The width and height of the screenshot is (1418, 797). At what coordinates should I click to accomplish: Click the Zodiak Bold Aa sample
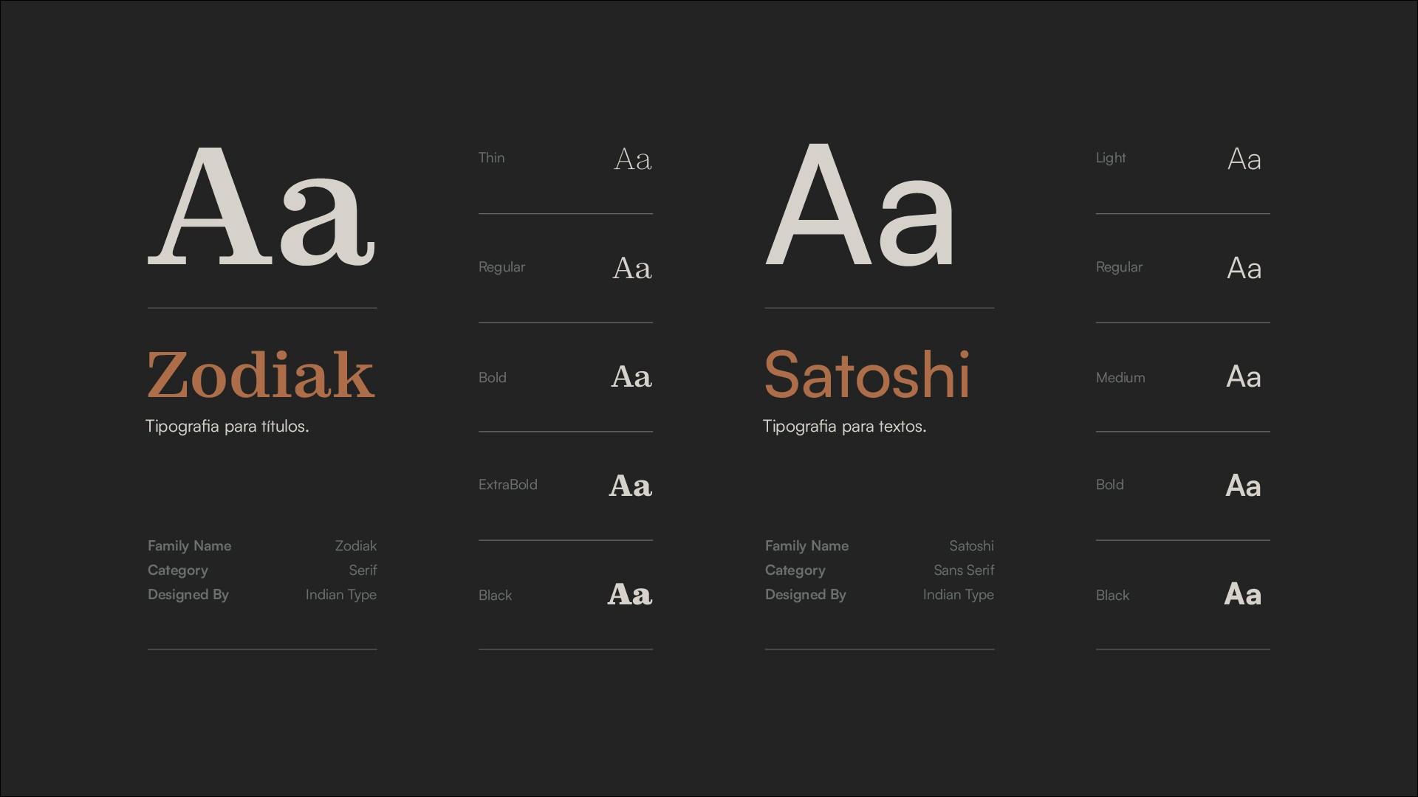point(631,377)
